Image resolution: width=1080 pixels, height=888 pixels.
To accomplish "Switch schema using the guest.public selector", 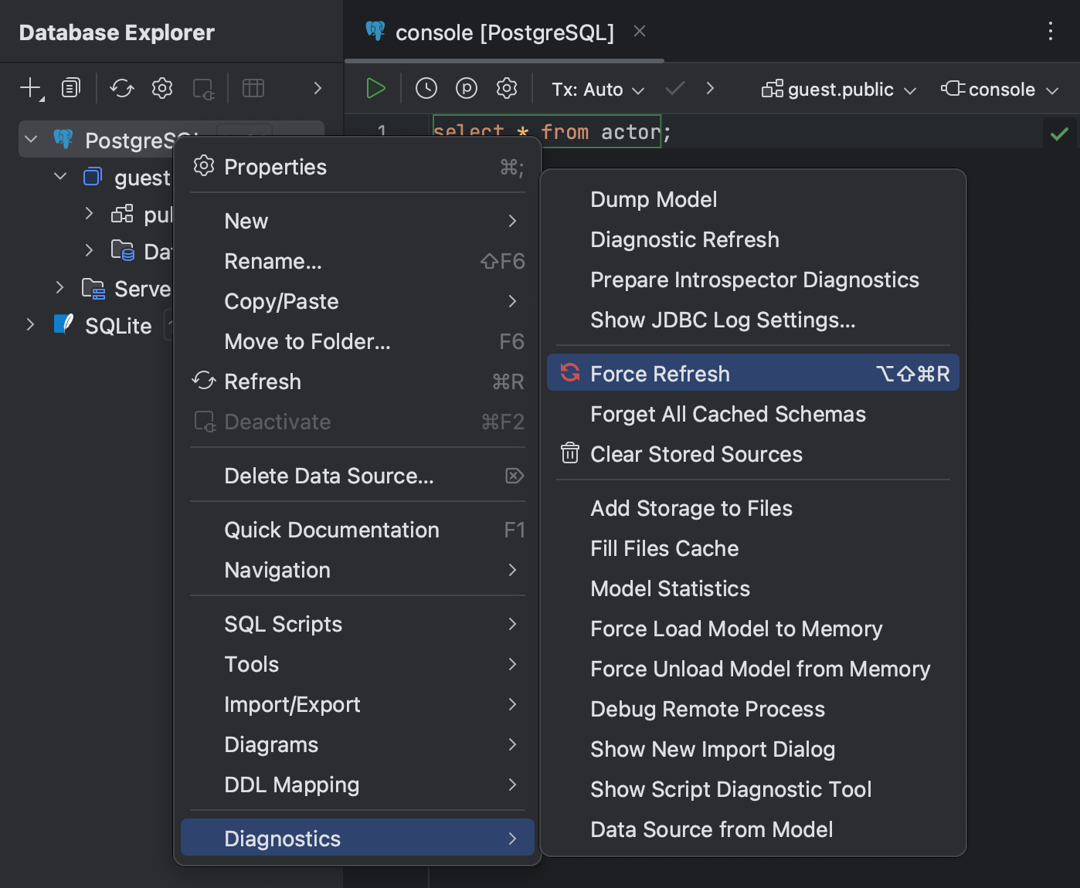I will pos(838,89).
